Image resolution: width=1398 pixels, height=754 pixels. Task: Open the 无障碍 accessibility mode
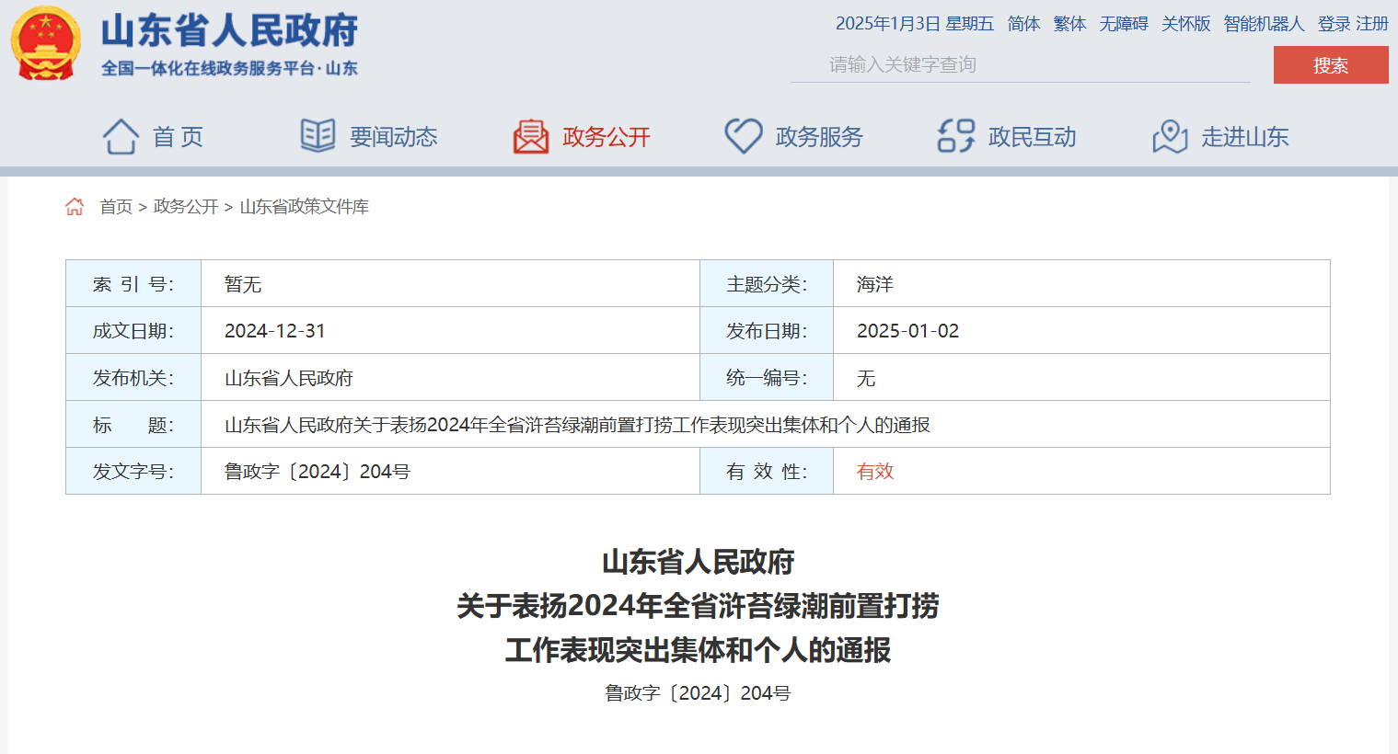(x=1124, y=24)
